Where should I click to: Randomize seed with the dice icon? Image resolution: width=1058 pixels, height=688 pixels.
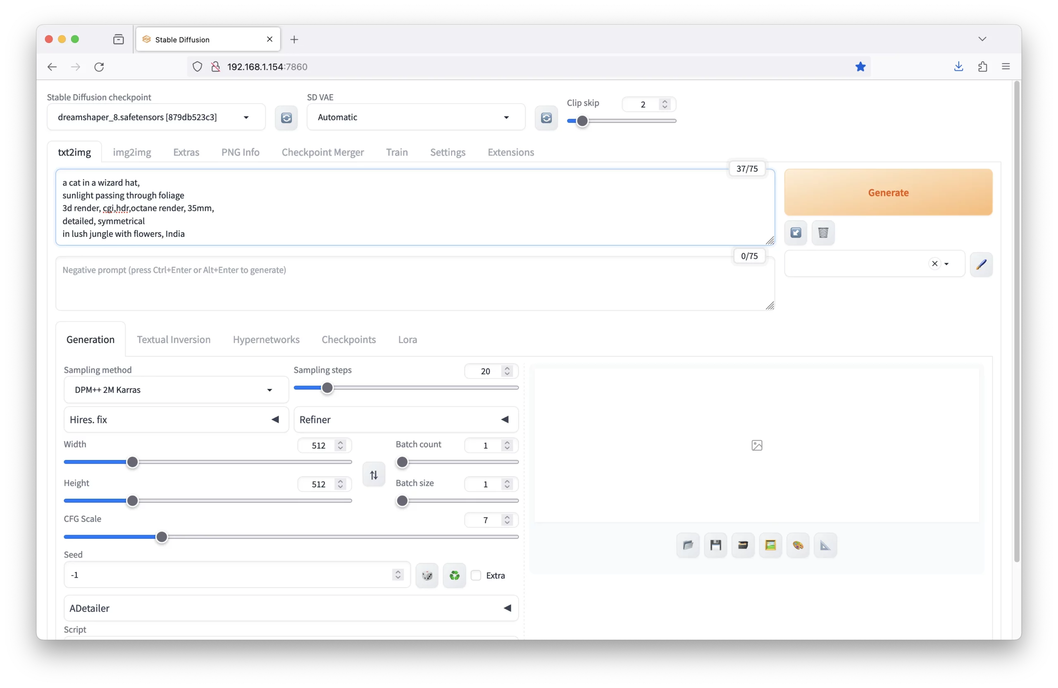click(427, 576)
